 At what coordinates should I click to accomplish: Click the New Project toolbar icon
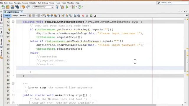tap(8, 7)
